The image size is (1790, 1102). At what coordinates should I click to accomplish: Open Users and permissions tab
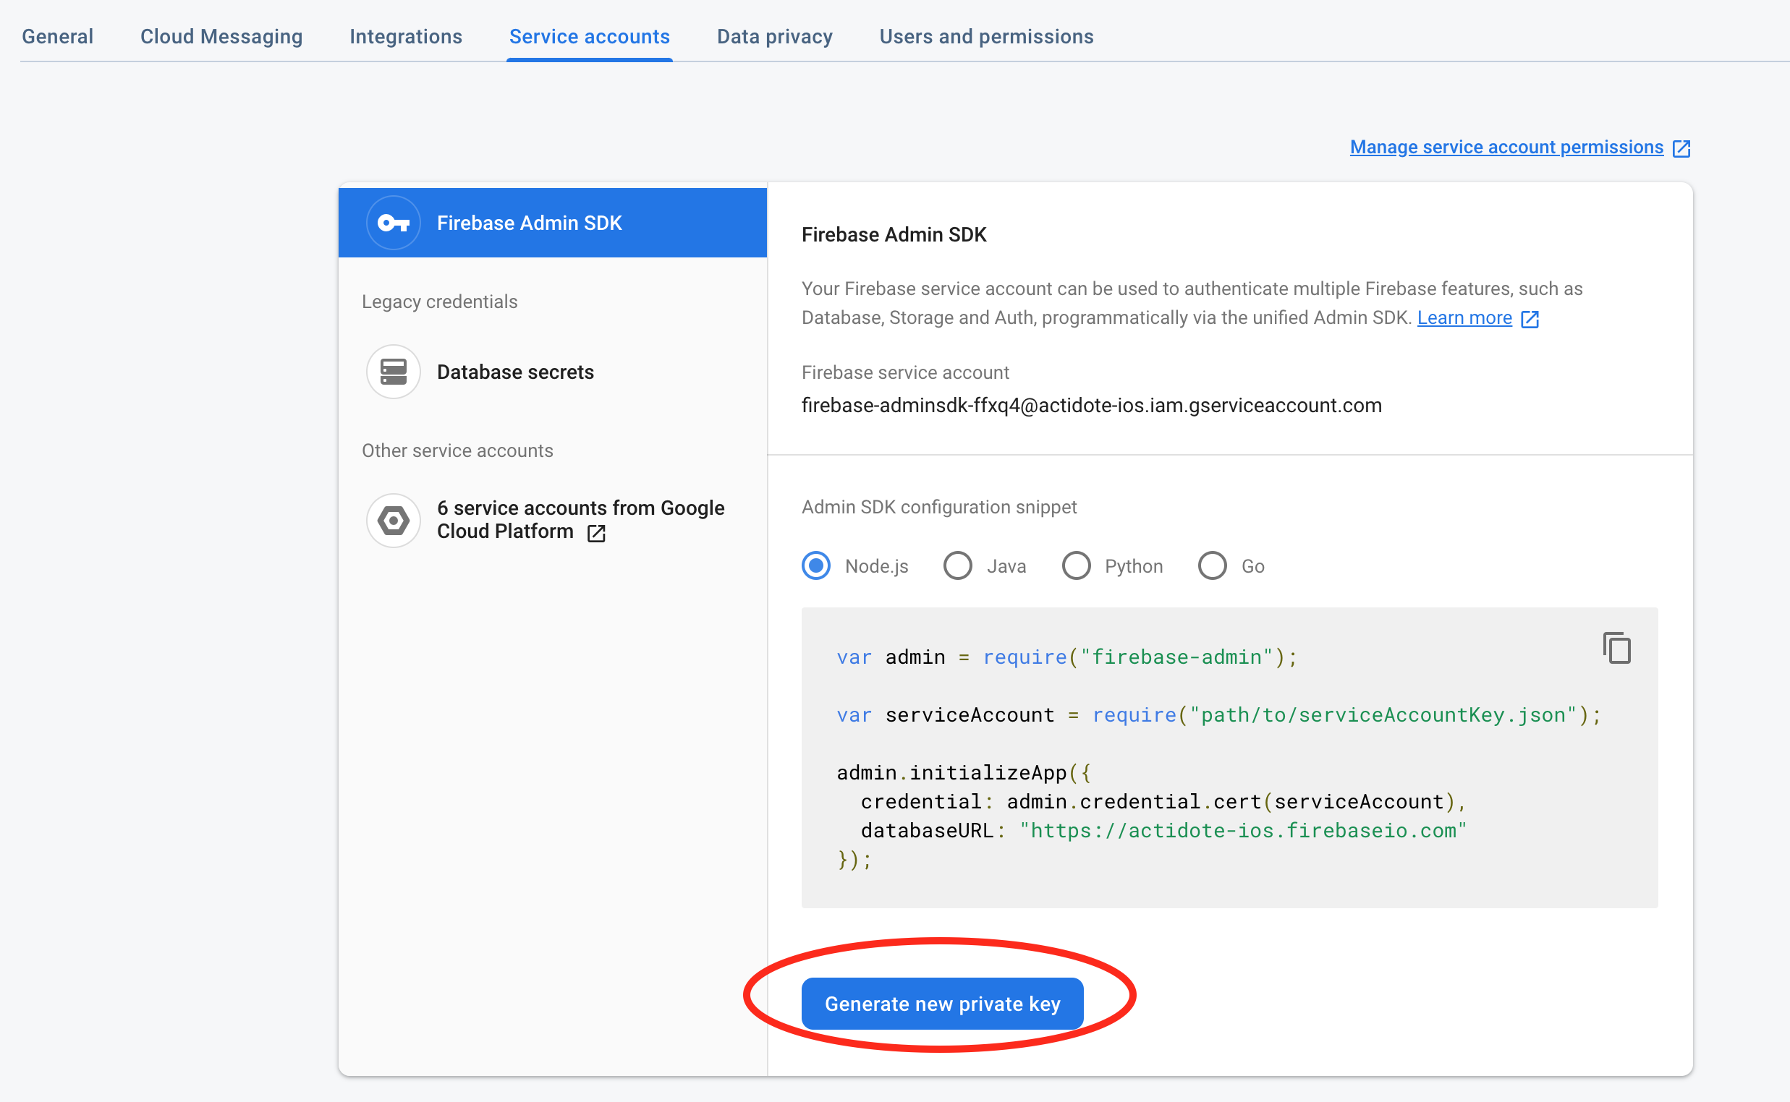point(985,36)
